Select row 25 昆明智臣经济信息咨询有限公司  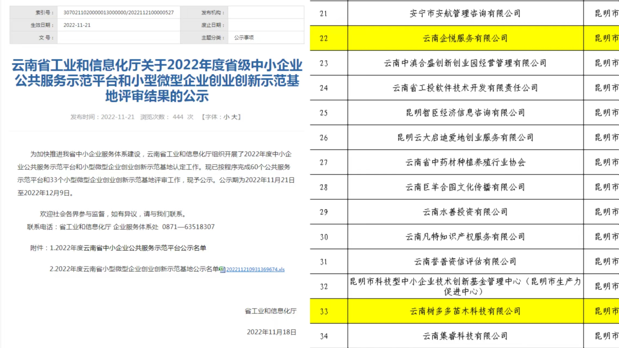click(465, 113)
